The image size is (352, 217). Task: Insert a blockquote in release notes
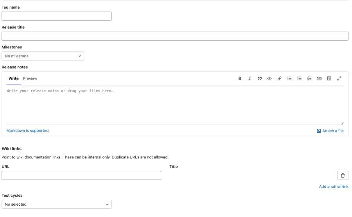(259, 78)
